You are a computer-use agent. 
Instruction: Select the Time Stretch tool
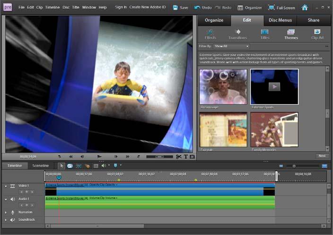pos(70,166)
